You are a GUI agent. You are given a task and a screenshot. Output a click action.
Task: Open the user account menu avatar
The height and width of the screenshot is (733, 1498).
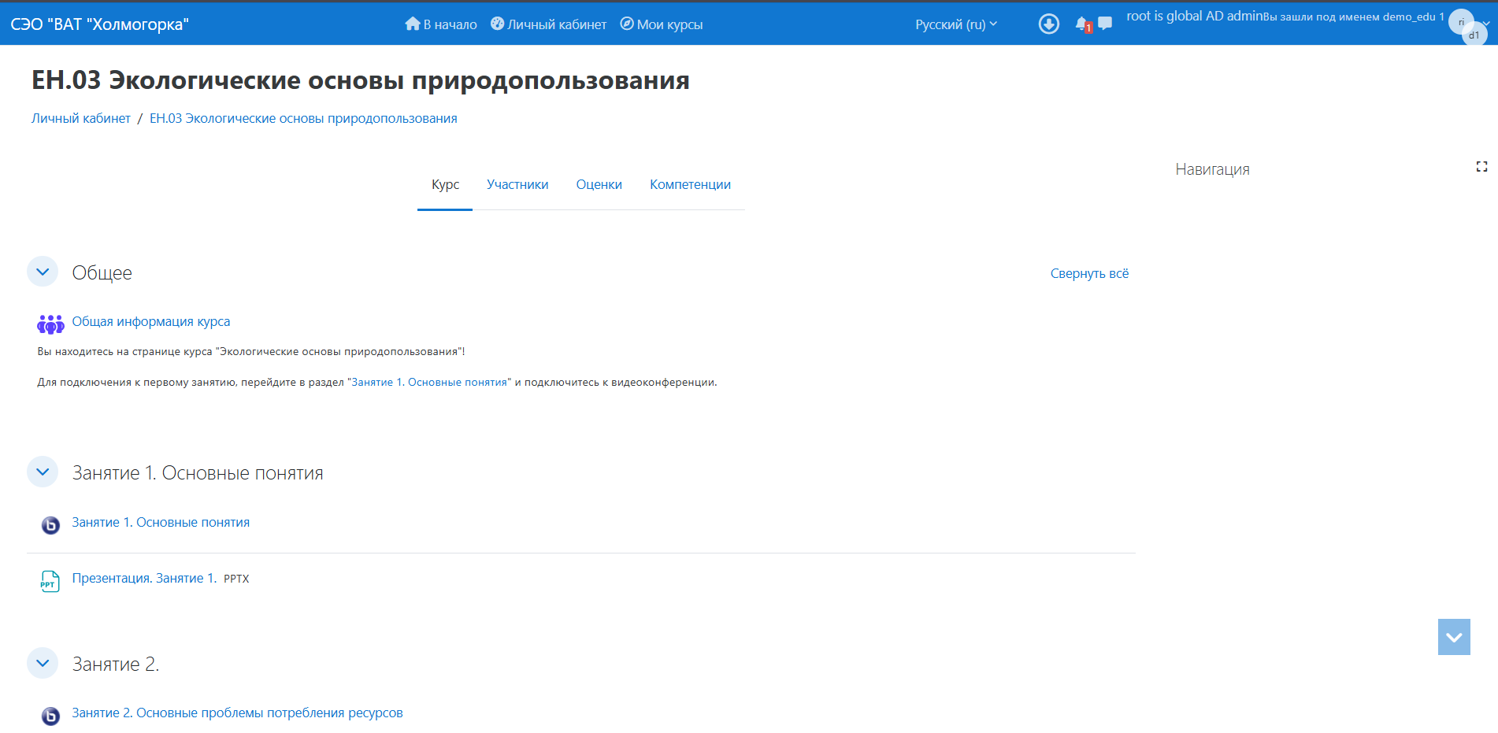(x=1467, y=27)
